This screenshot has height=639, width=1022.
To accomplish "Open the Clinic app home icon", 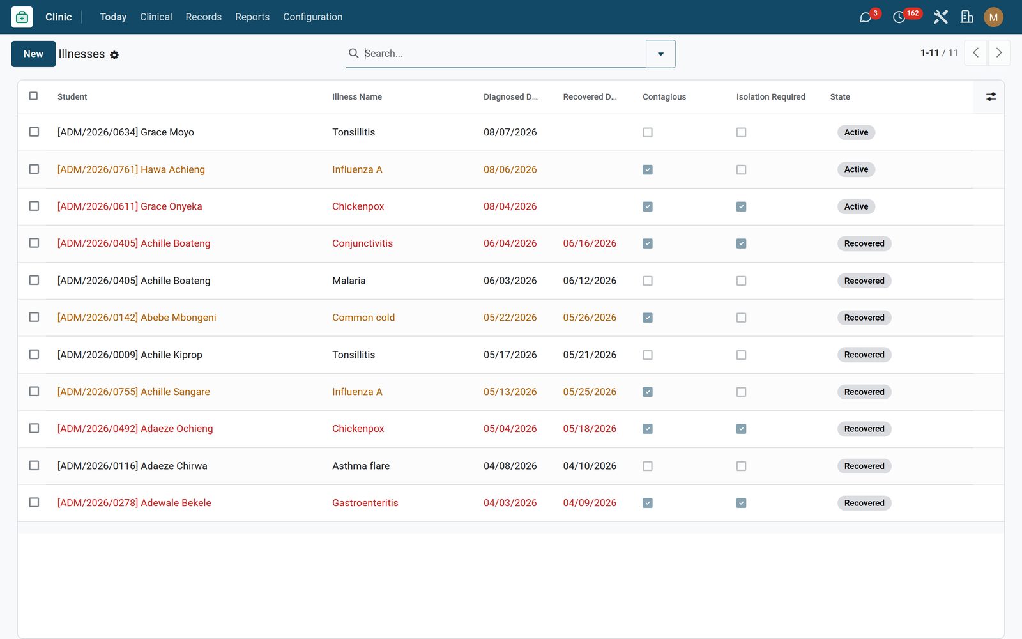I will (x=22, y=17).
